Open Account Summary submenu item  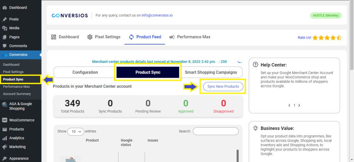point(17,94)
